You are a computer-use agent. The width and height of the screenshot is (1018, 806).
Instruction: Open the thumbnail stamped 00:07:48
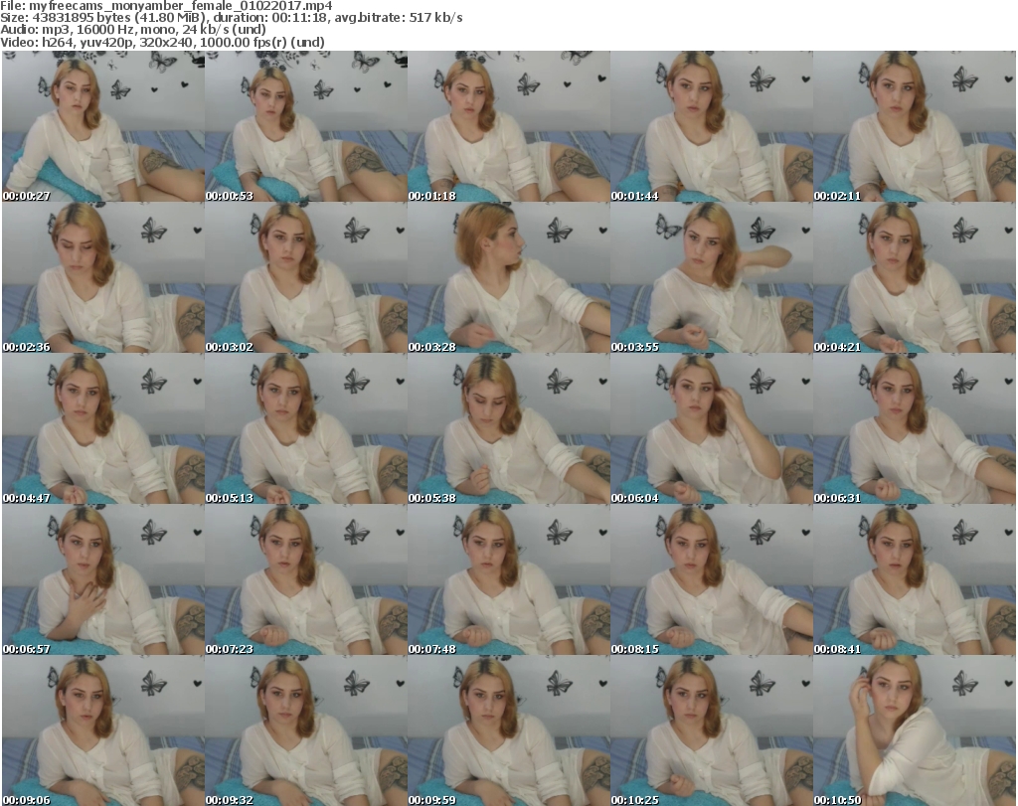pos(509,579)
